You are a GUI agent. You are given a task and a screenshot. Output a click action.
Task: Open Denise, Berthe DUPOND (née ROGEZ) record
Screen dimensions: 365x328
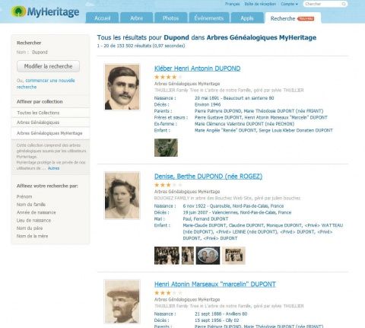pos(208,177)
